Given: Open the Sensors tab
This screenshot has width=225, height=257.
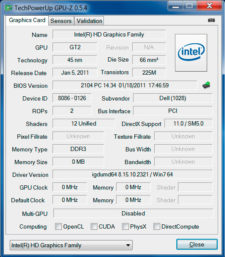Looking at the screenshot, I should tap(61, 21).
